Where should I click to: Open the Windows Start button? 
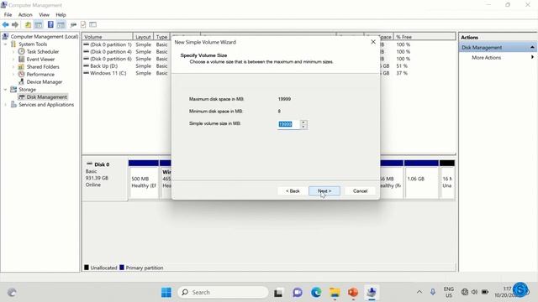[166, 293]
